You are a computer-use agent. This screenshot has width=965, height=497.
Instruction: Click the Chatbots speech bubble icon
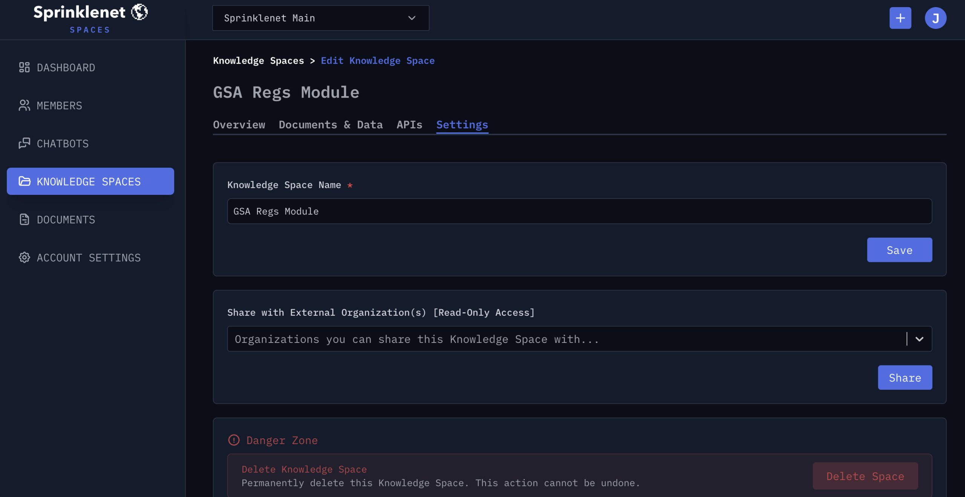(x=24, y=144)
